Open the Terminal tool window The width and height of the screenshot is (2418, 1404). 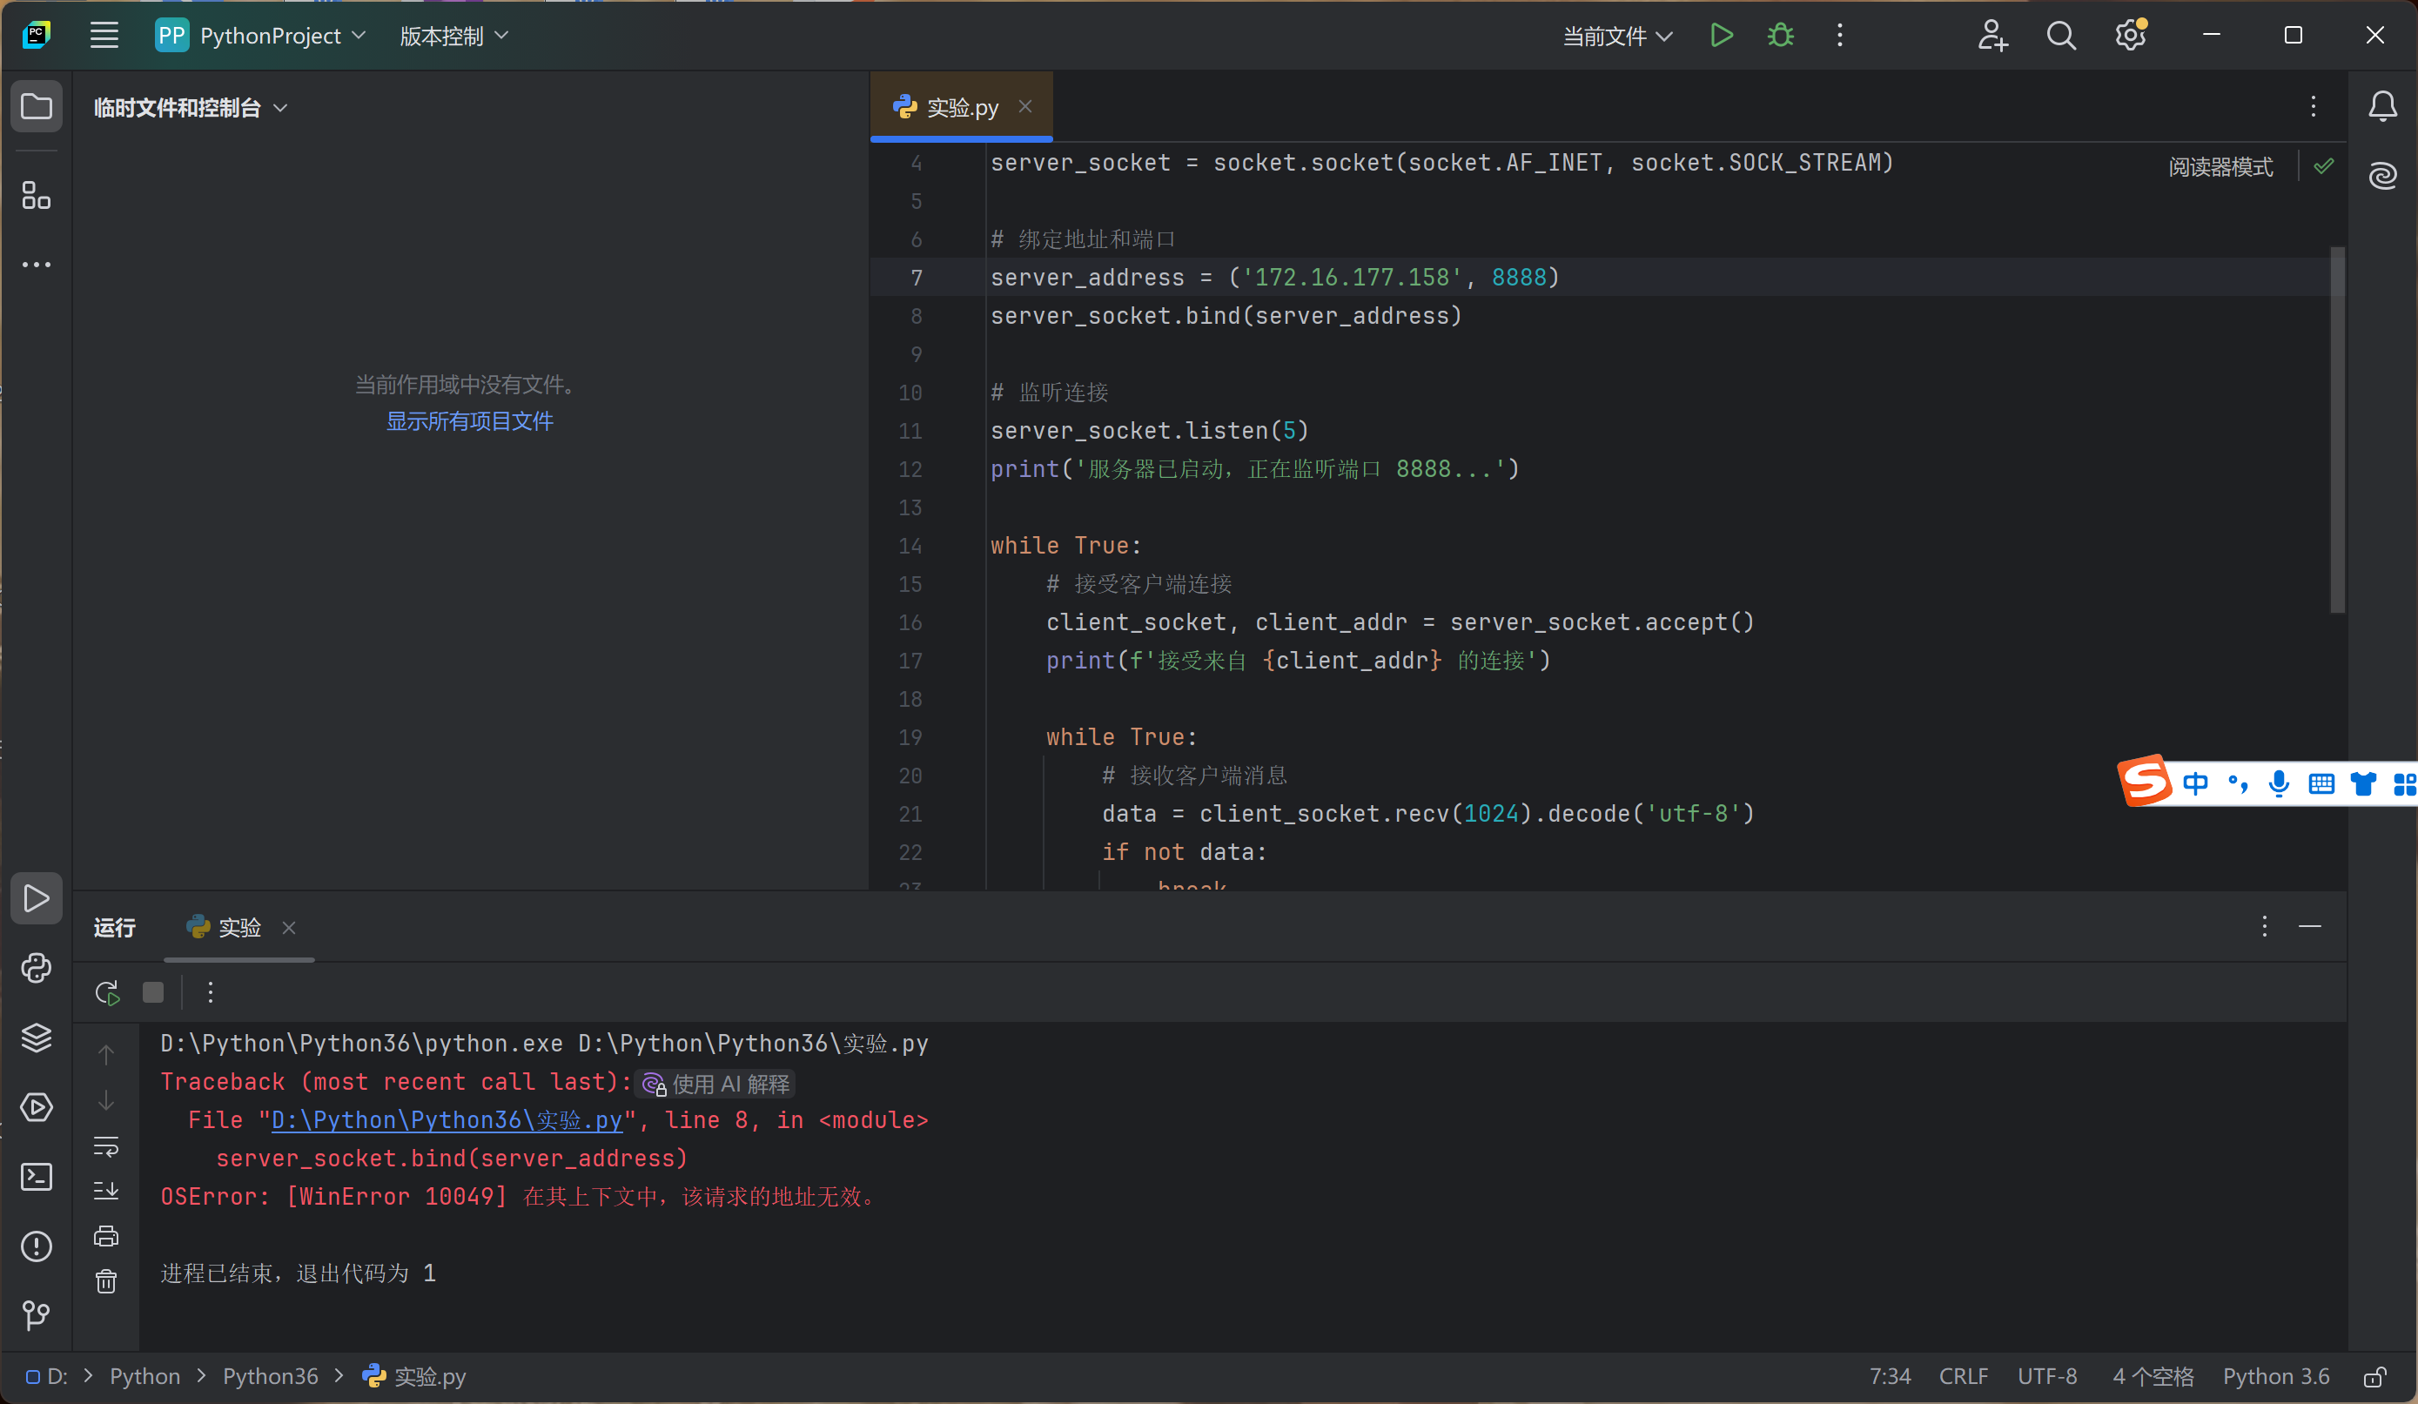pos(37,1177)
